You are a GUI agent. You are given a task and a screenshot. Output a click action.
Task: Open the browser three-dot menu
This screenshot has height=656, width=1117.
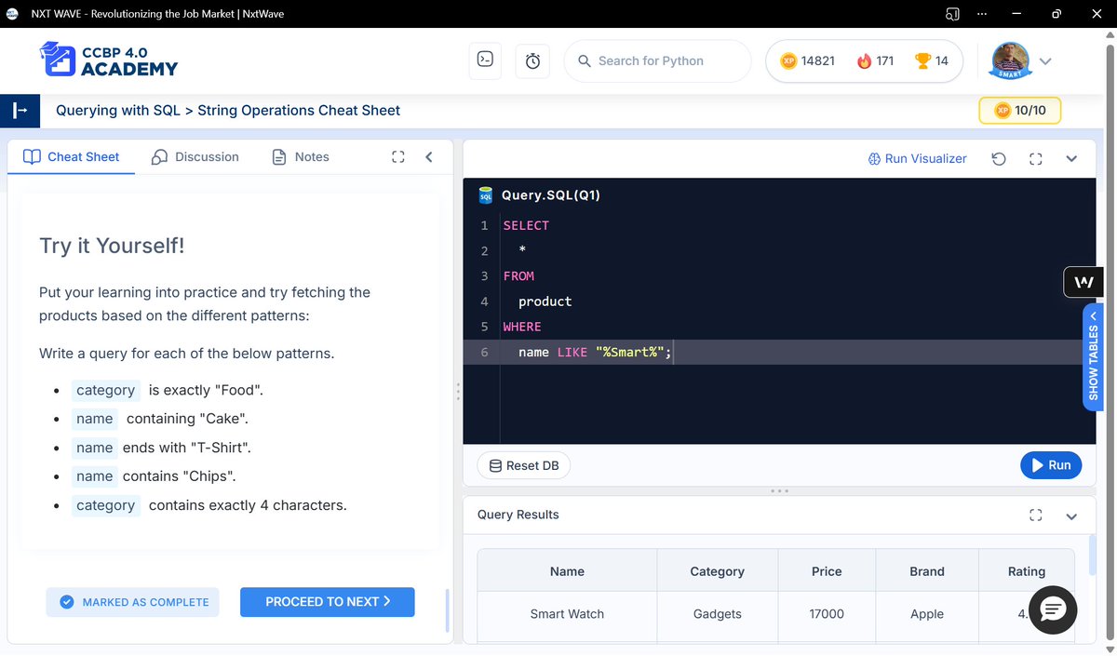click(x=983, y=14)
